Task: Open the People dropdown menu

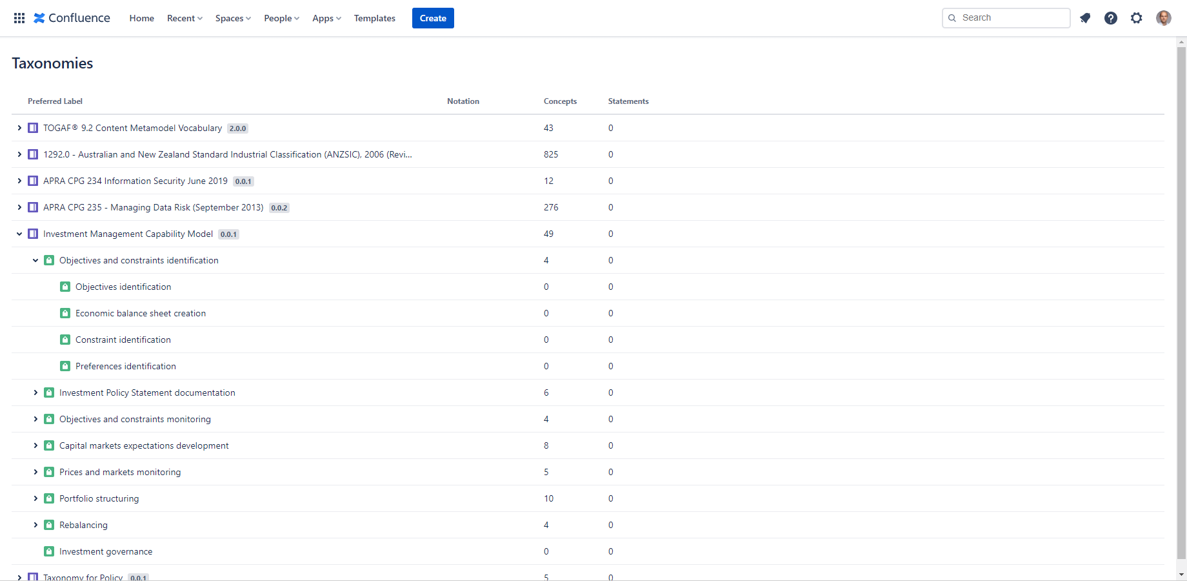Action: tap(281, 18)
